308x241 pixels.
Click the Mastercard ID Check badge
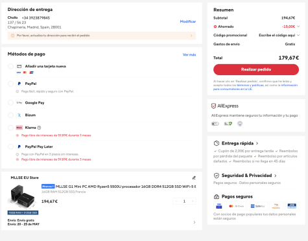pos(236,206)
